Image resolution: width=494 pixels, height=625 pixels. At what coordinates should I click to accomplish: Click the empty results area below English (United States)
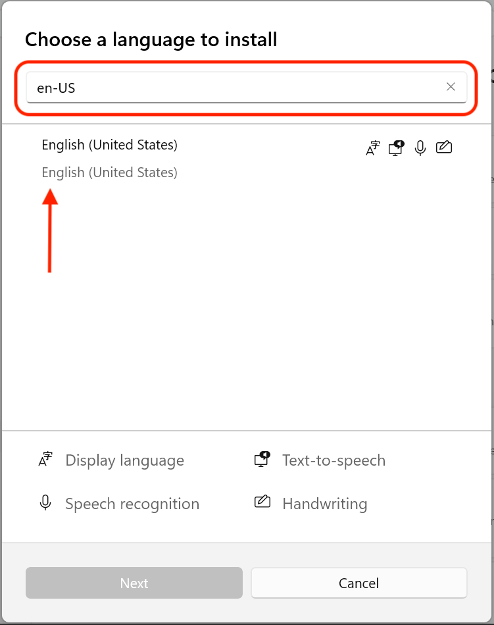[x=247, y=316]
